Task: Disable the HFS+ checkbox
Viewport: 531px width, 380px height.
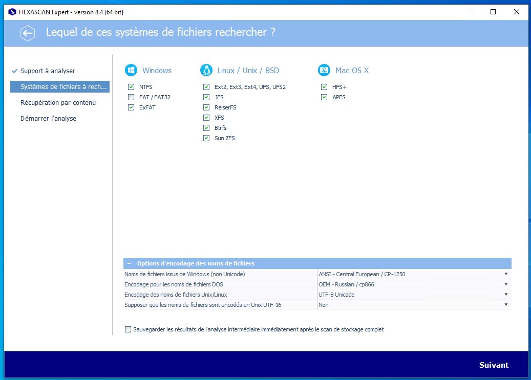Action: tap(324, 87)
